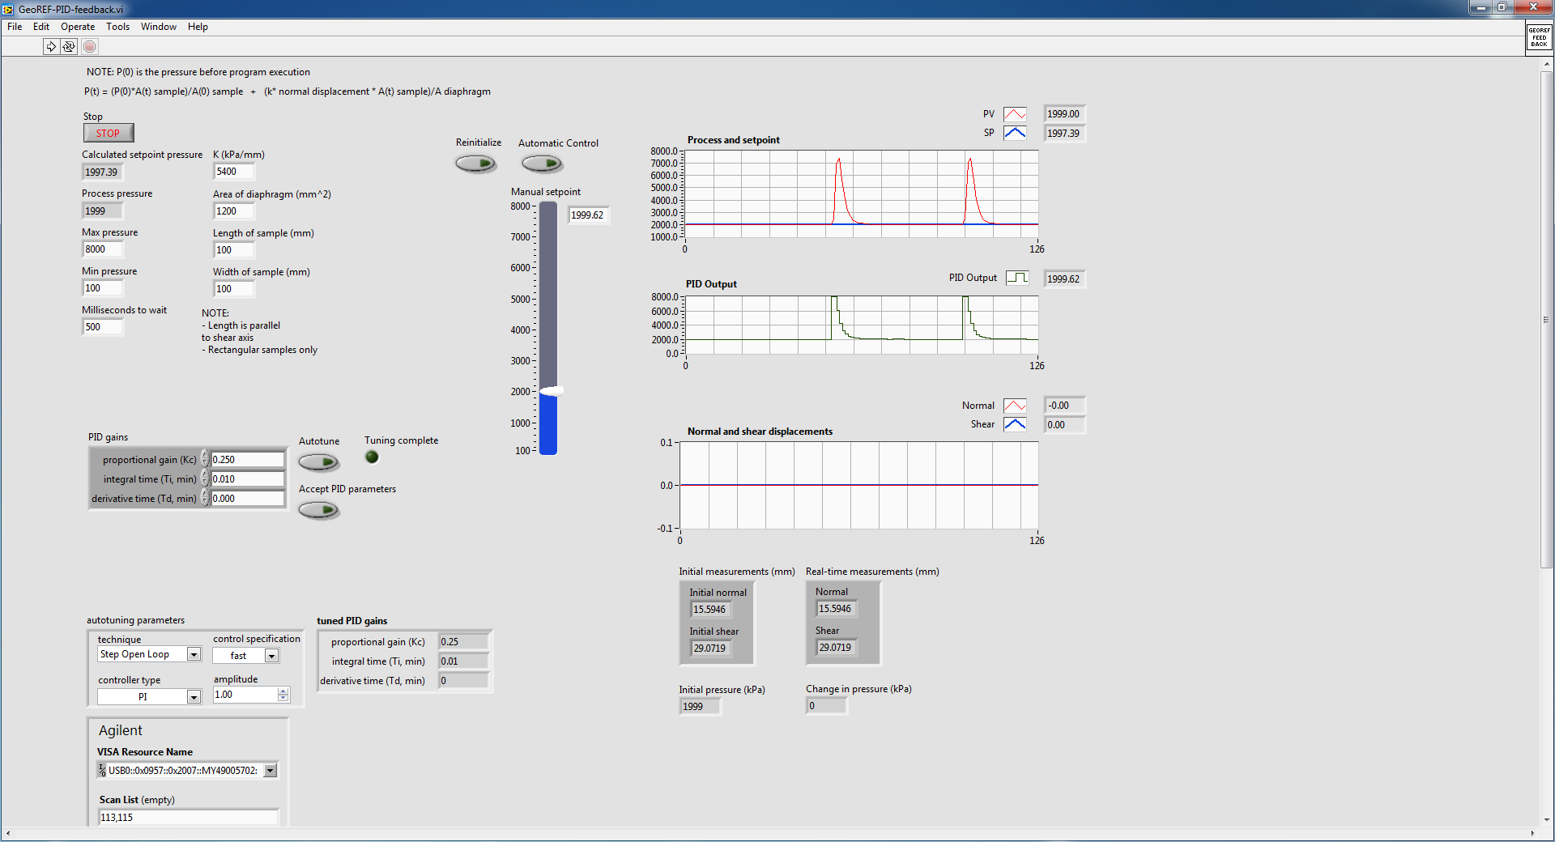1555x842 pixels.
Task: Toggle the Autotune switch
Action: tap(318, 462)
